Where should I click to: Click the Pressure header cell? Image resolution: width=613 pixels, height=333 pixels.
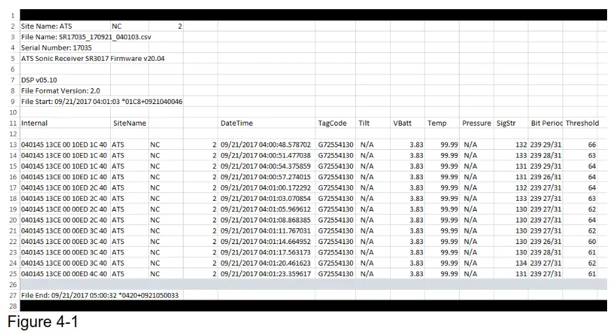point(477,123)
